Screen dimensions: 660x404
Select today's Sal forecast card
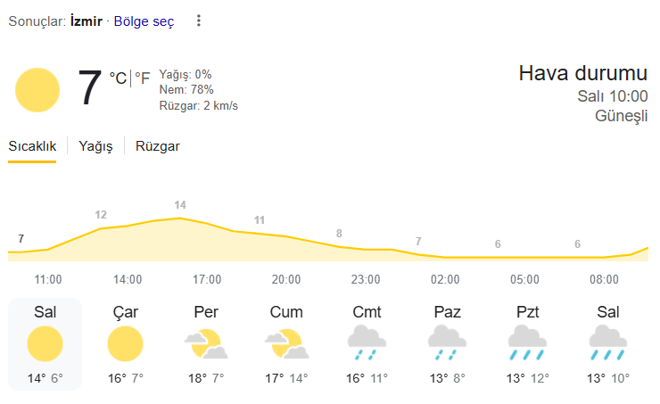point(45,343)
